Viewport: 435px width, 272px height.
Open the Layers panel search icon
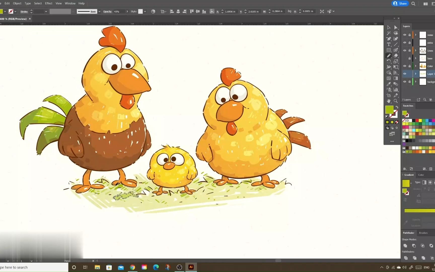click(425, 99)
